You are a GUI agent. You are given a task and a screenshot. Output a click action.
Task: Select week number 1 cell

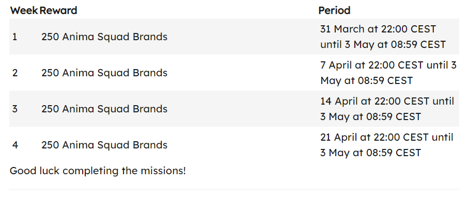(x=14, y=37)
